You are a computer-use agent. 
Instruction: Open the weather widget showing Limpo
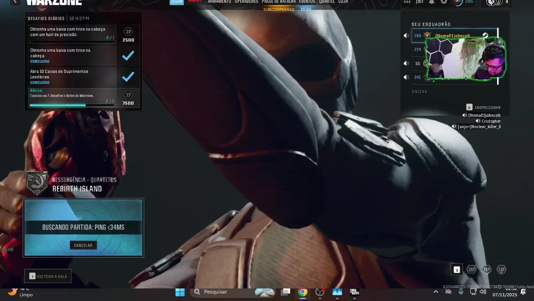pos(21,292)
